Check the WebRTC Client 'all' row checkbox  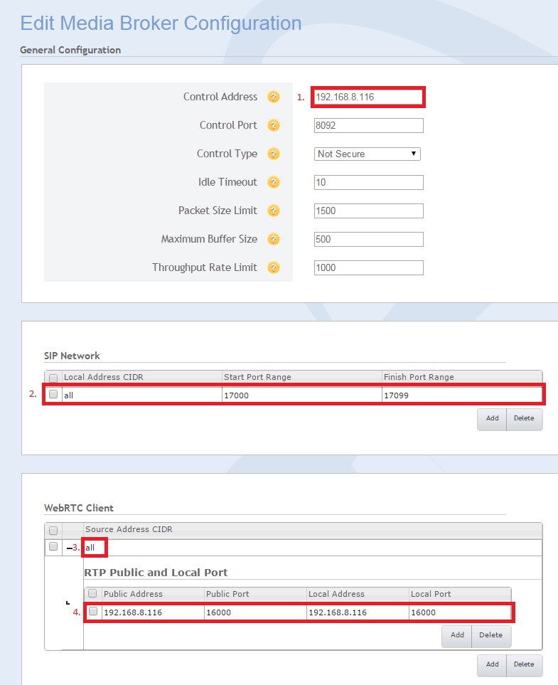53,546
